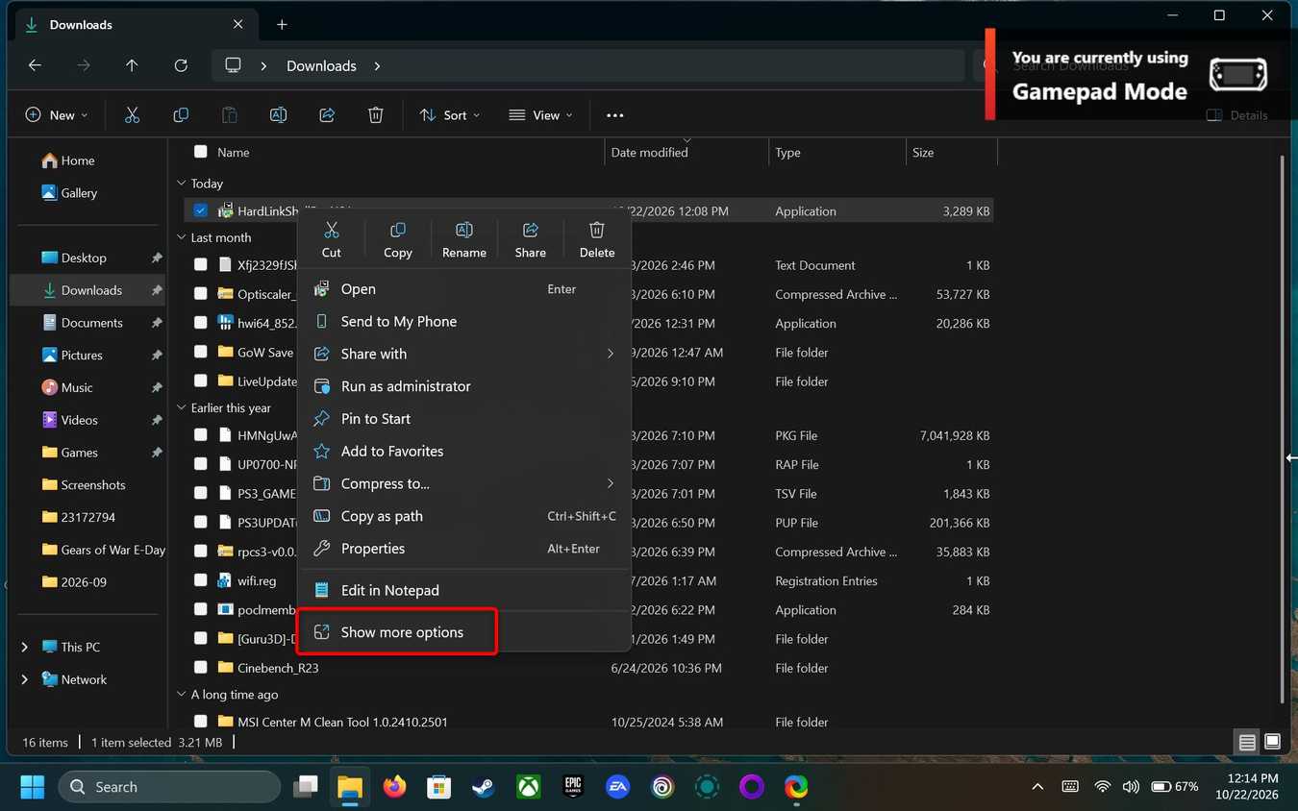Switch to large icons view in status bar
The image size is (1298, 811).
click(x=1272, y=742)
